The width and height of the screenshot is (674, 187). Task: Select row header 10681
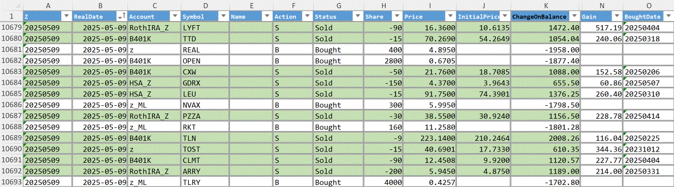click(11, 50)
